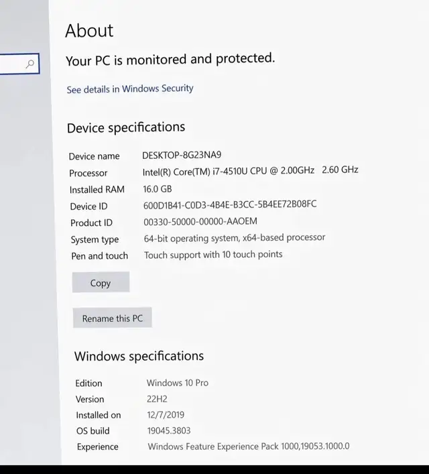Screen dimensions: 429x474
Task: Select the 16.0 GB installed RAM value
Action: tap(158, 189)
